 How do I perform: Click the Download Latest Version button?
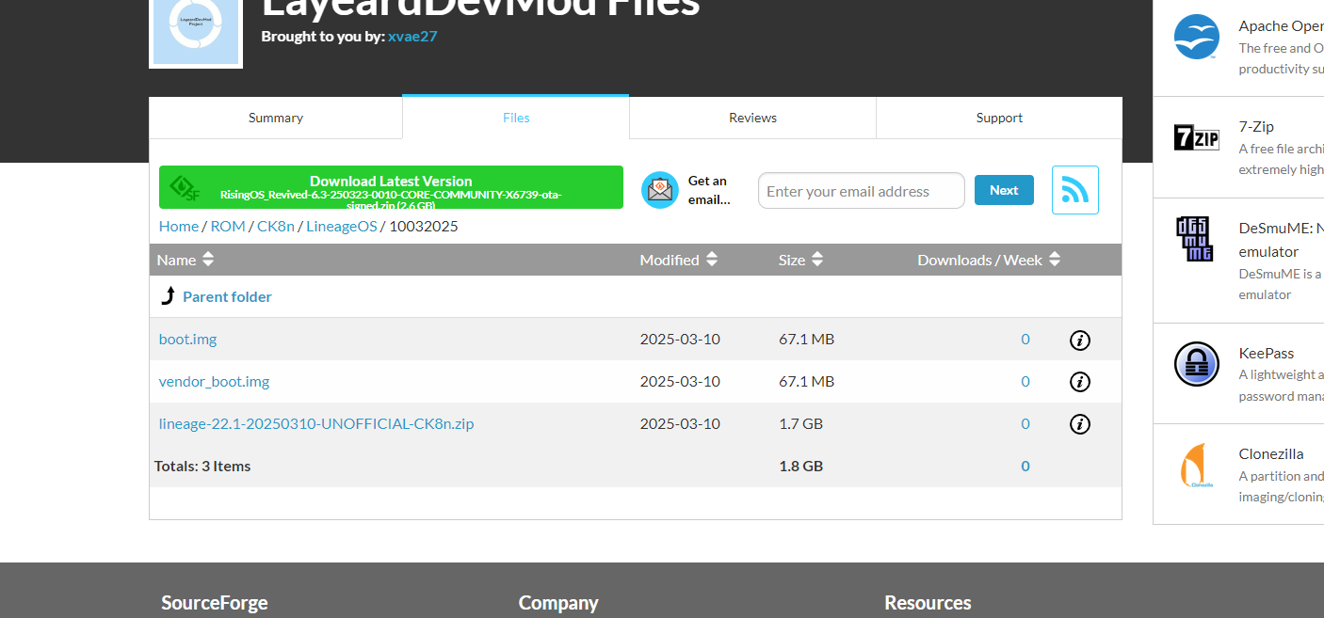[391, 187]
